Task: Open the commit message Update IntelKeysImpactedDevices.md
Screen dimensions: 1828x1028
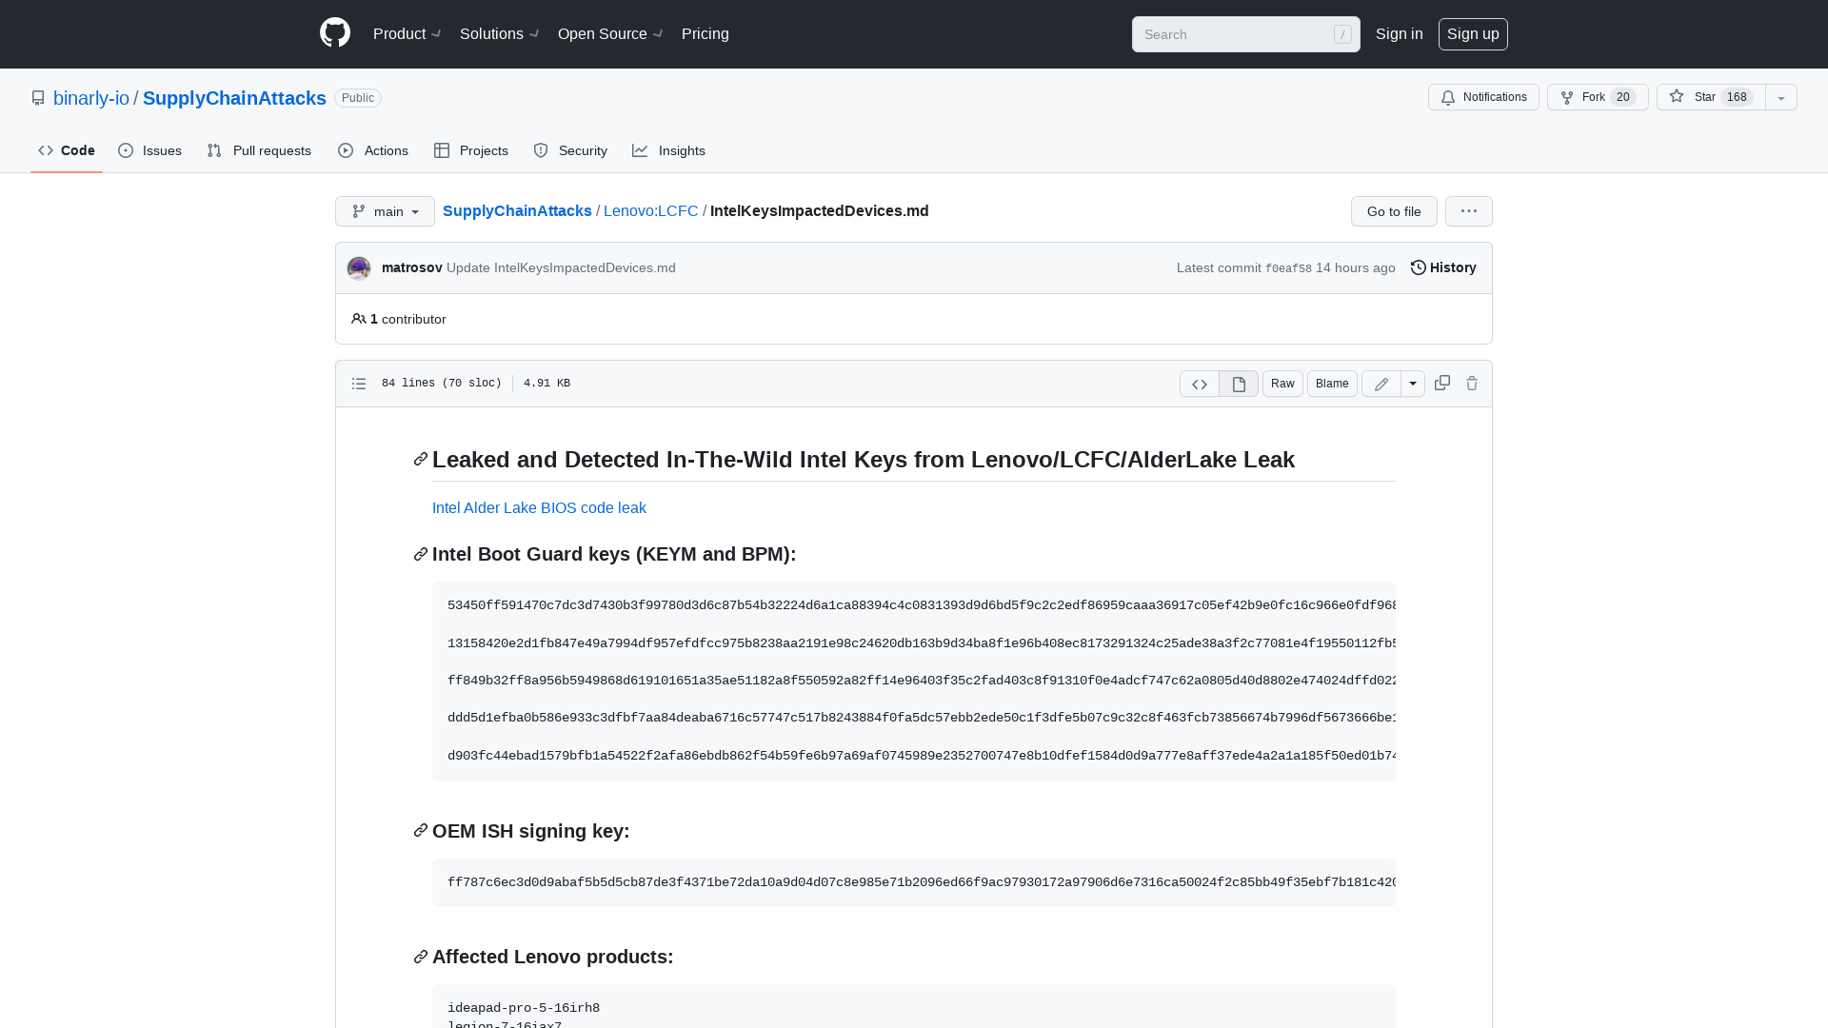Action: click(561, 268)
